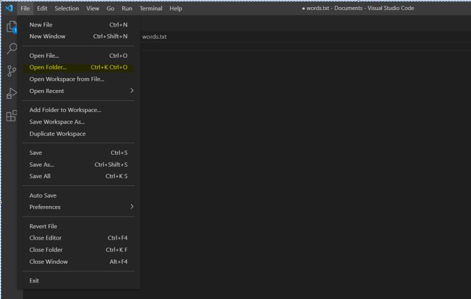Open the Help menu
Image resolution: width=471 pixels, height=299 pixels.
tap(175, 8)
